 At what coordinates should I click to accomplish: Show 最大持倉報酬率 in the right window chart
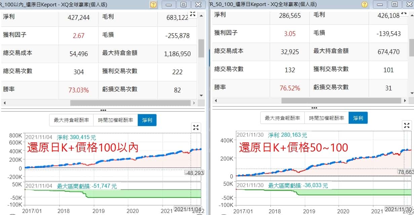283,118
